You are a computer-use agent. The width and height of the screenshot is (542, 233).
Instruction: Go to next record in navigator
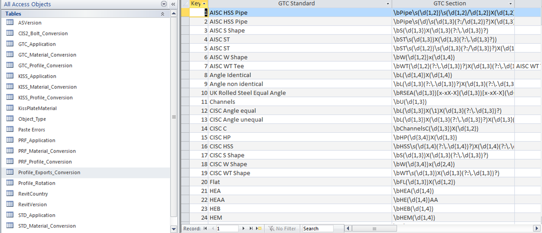coord(243,229)
